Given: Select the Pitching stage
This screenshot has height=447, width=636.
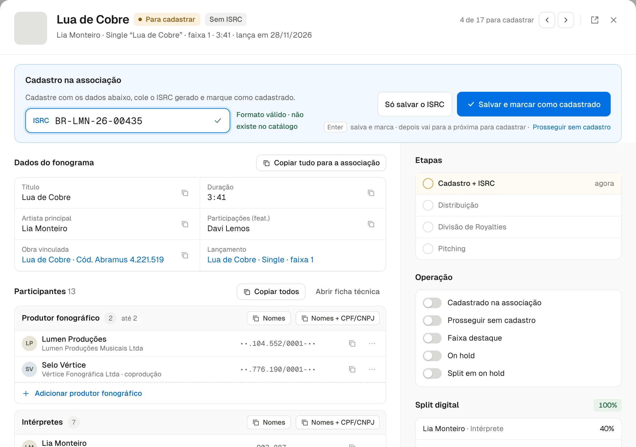Looking at the screenshot, I should (x=518, y=249).
